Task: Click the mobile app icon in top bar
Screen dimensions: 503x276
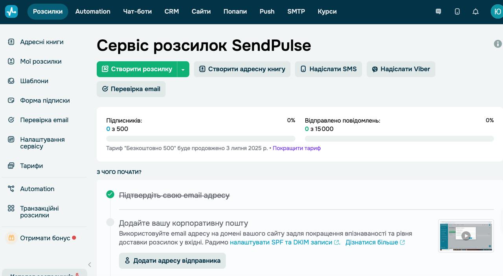Action: click(457, 11)
